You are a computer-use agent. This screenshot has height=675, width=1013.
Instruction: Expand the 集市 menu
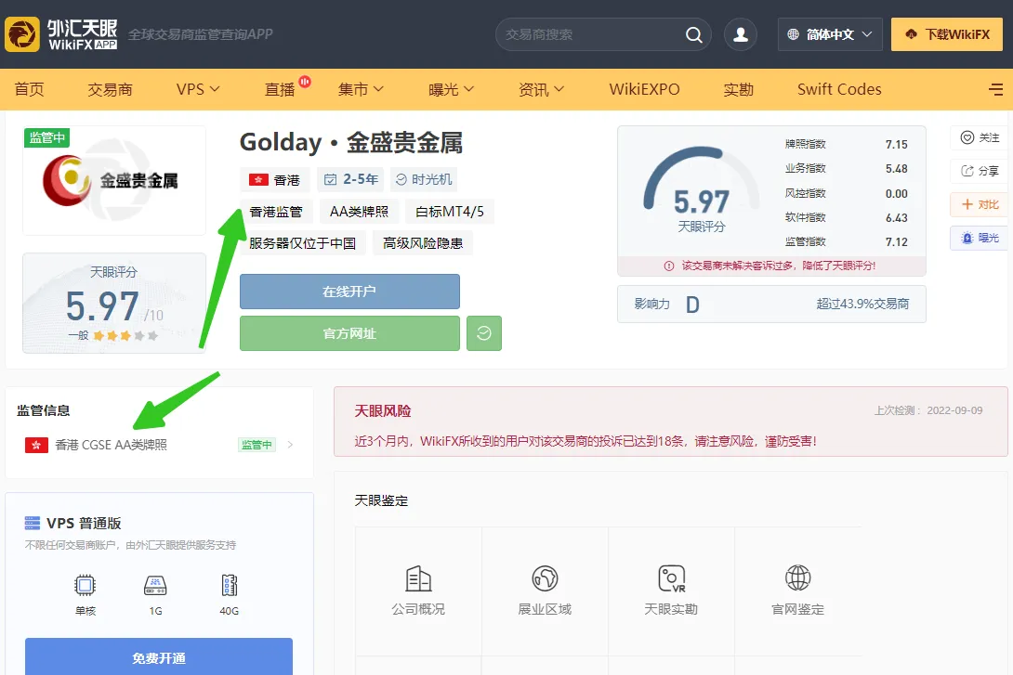(x=361, y=89)
